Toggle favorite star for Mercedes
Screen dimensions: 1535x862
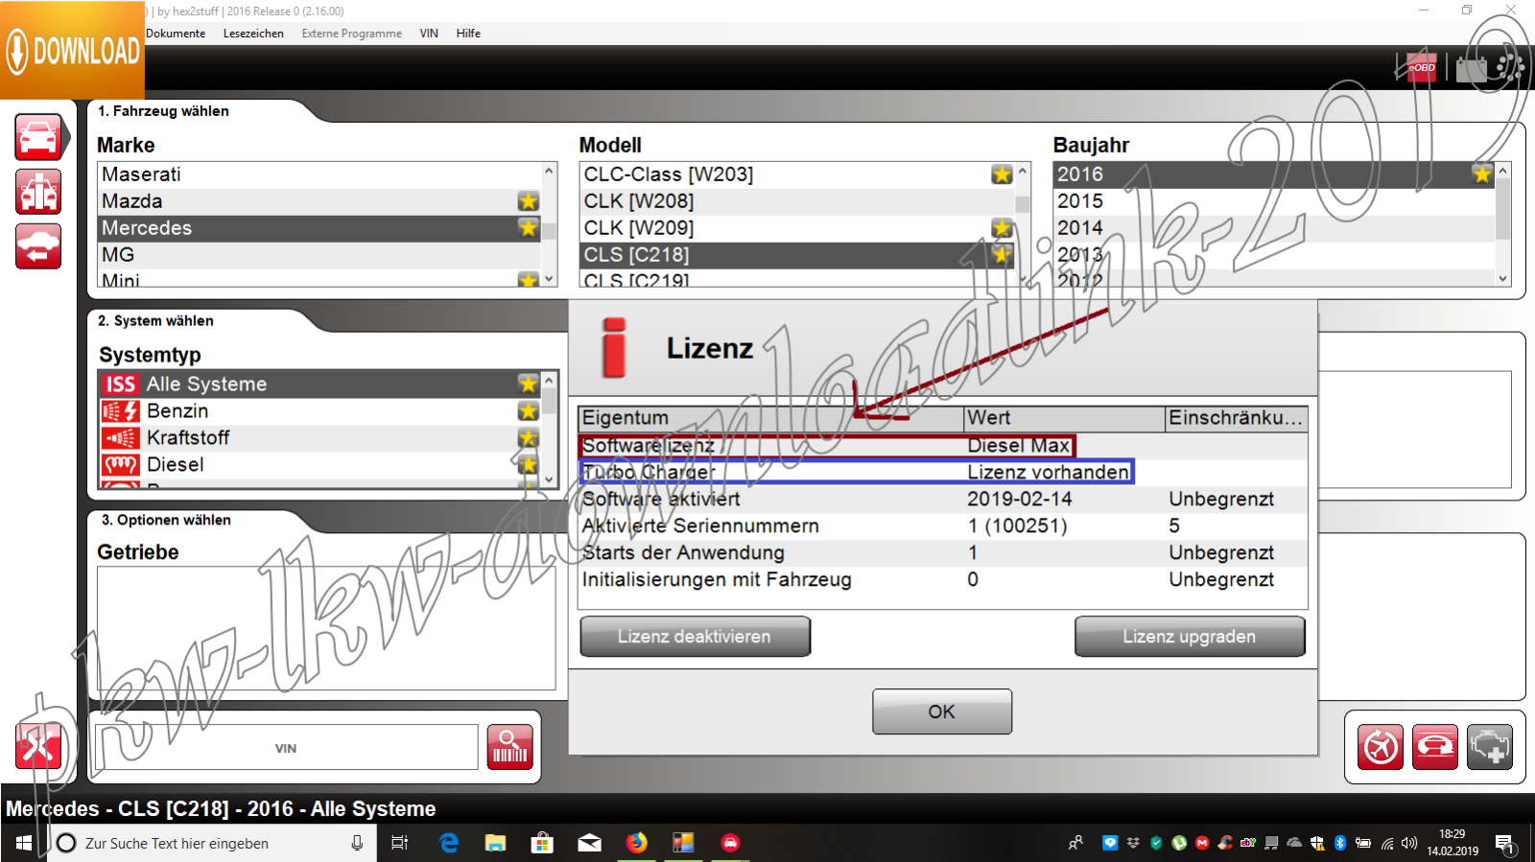pyautogui.click(x=528, y=227)
